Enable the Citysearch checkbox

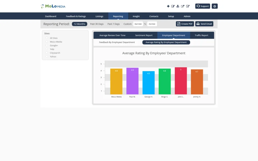[x=47, y=53]
